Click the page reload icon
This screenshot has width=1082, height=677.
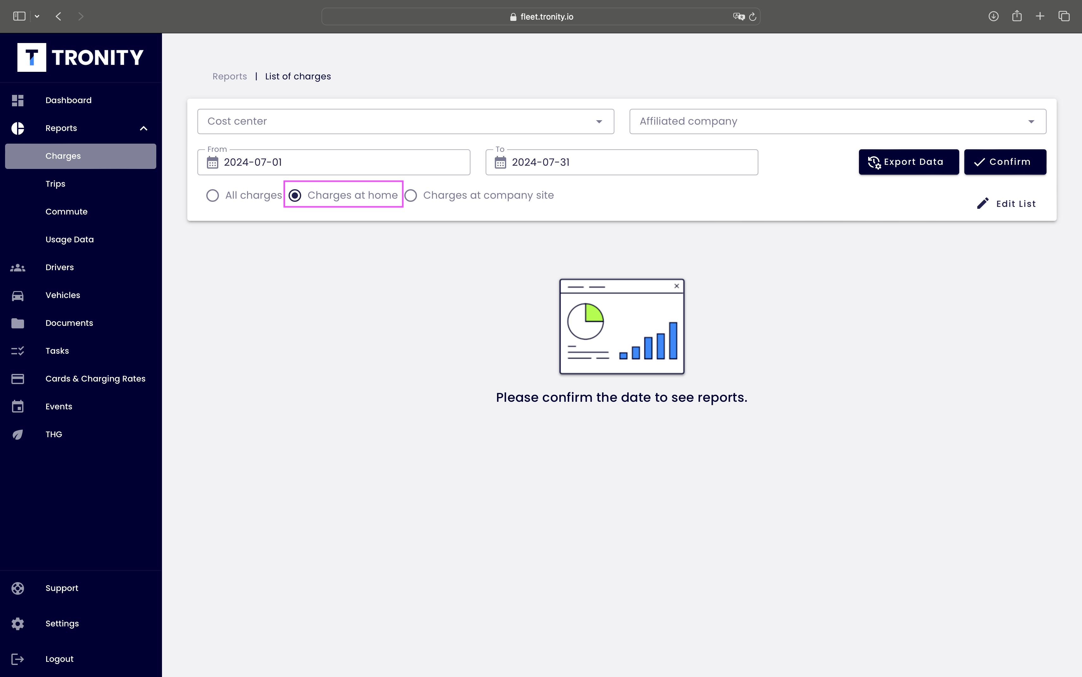[753, 16]
